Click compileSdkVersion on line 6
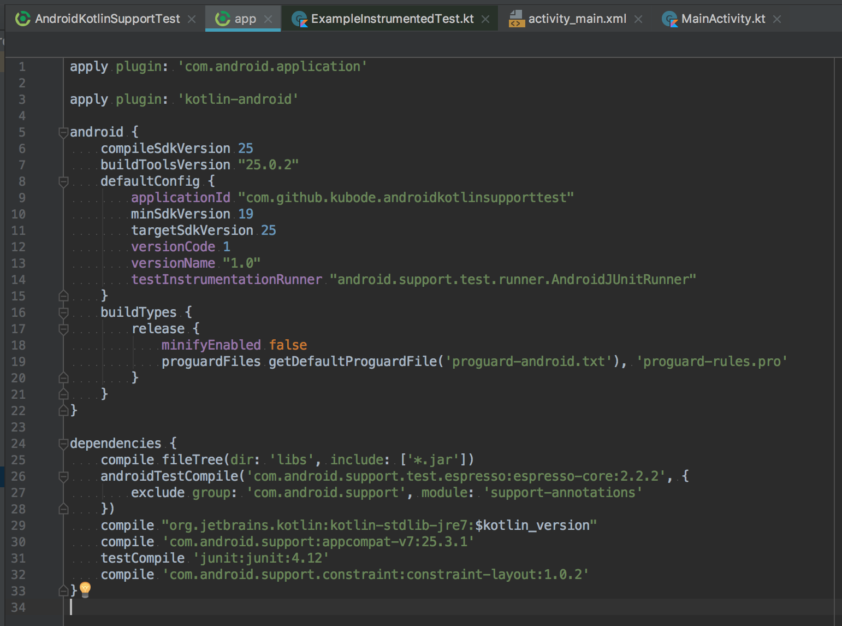Screen dimensions: 842x626 pos(165,149)
